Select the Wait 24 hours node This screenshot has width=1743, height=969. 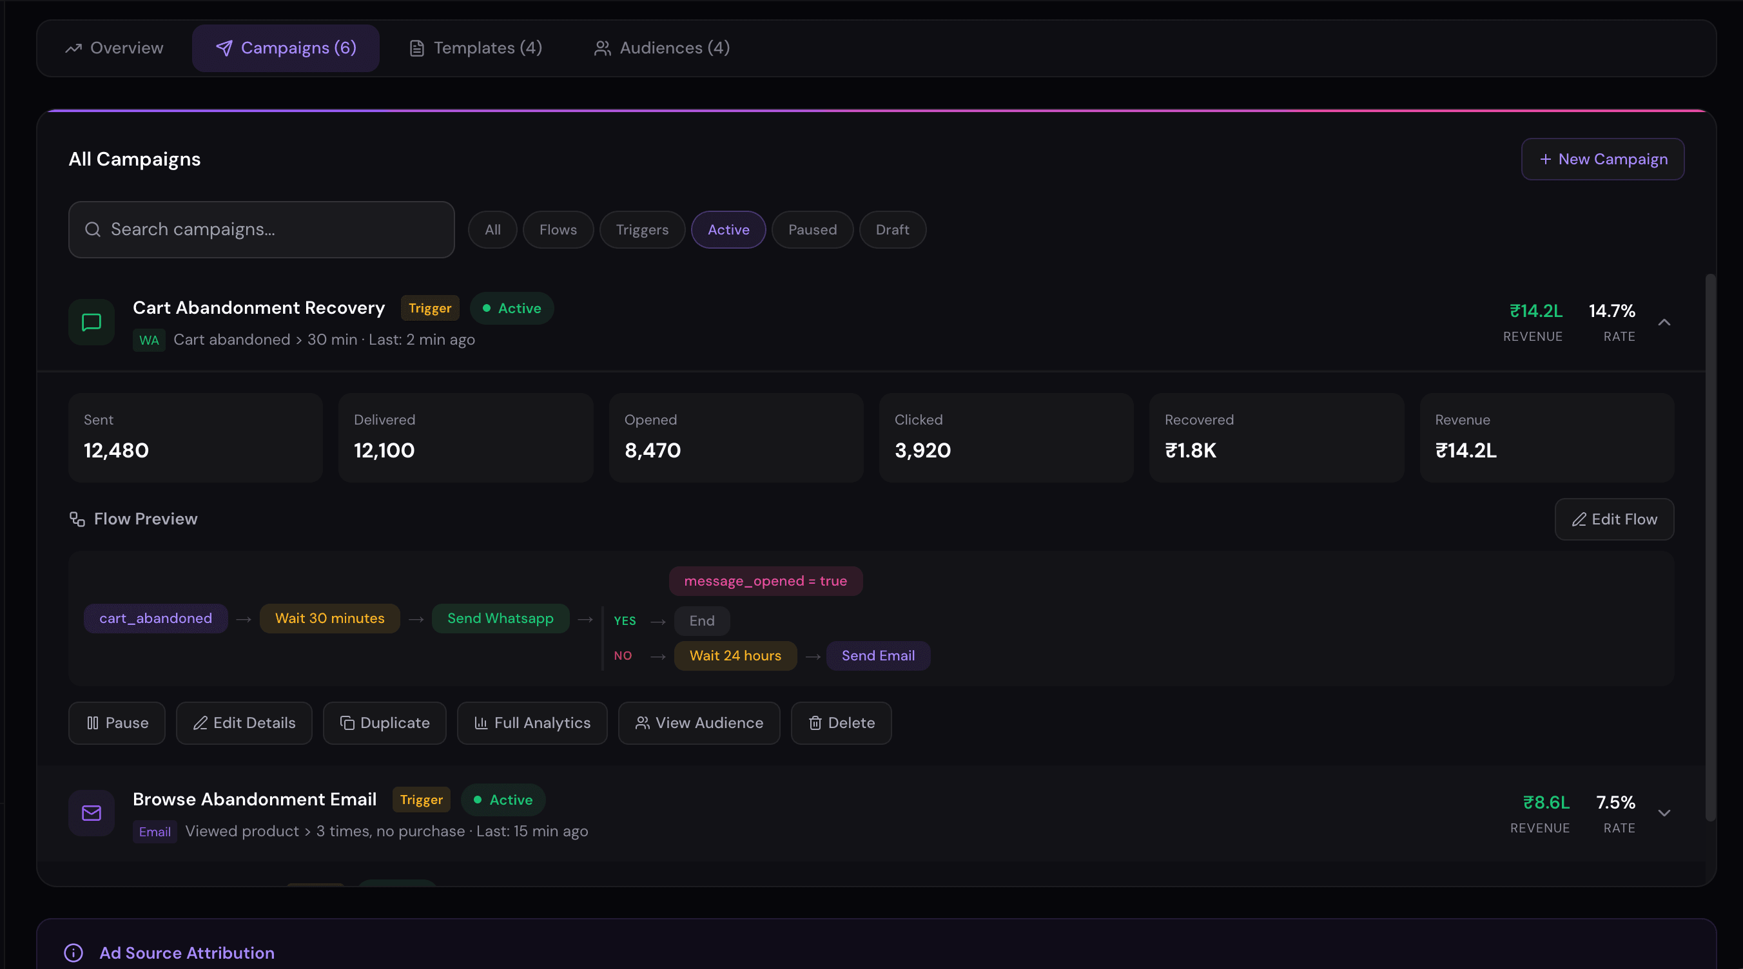point(735,656)
